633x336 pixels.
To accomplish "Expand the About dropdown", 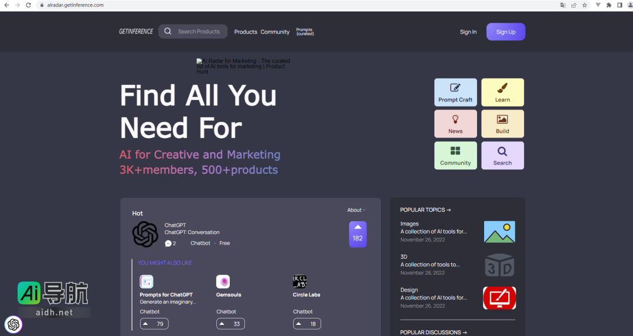I will click(x=356, y=210).
